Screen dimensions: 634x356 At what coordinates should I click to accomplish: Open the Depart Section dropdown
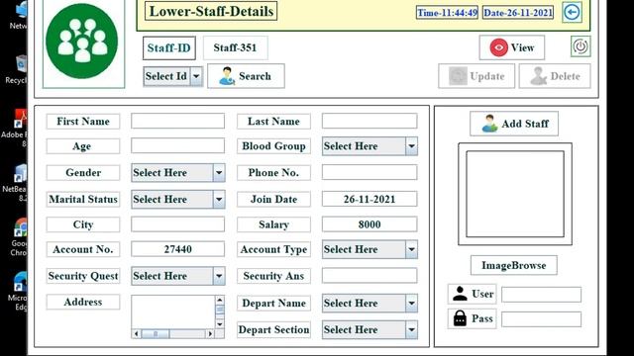coord(370,329)
